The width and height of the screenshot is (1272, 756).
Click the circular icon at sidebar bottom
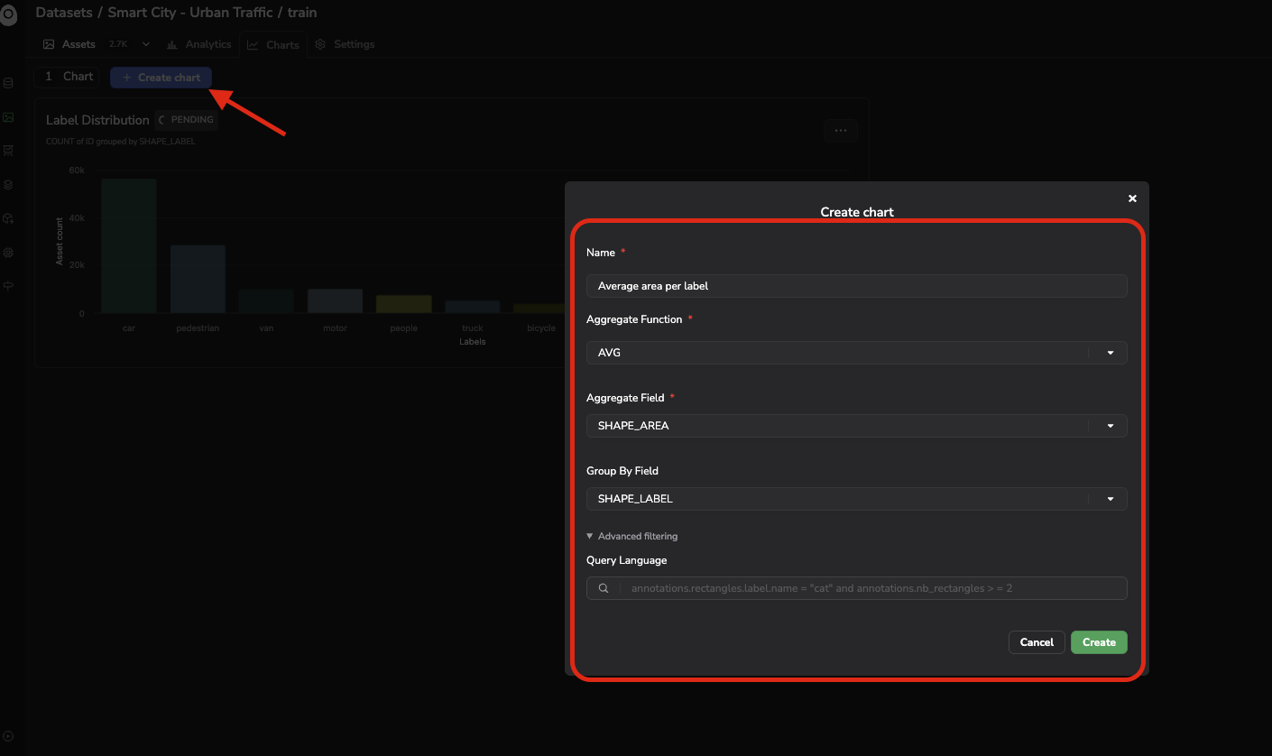point(8,736)
